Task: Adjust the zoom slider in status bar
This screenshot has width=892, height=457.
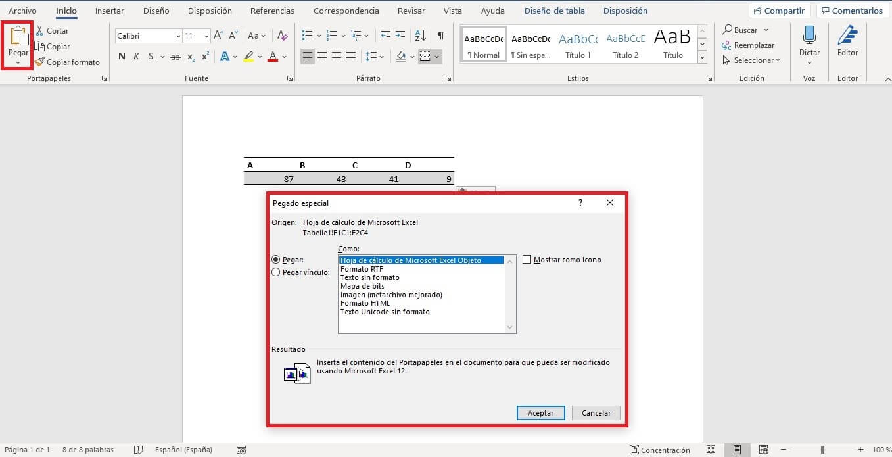Action: coord(822,450)
